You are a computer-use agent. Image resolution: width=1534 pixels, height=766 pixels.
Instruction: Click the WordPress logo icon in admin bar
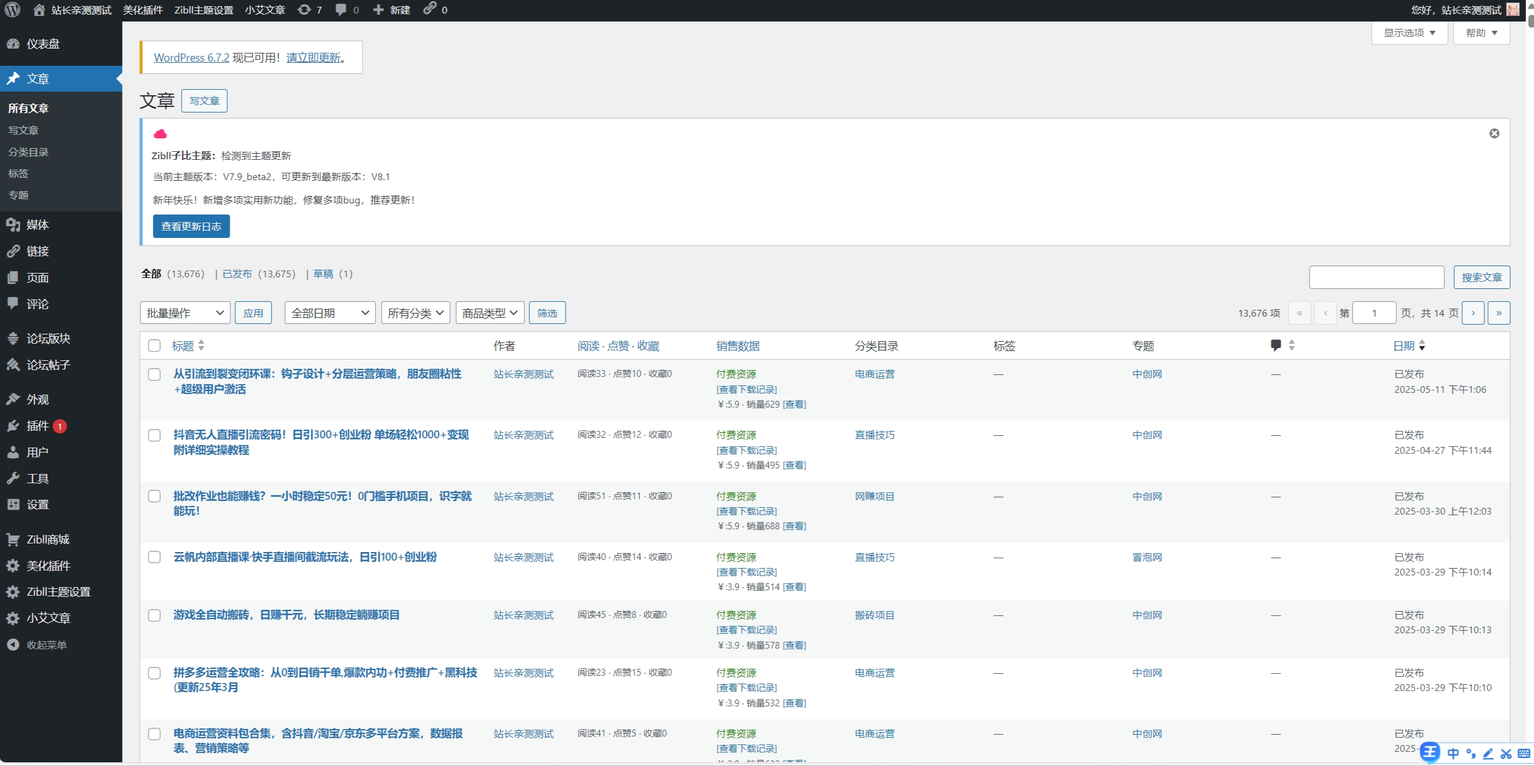[13, 10]
